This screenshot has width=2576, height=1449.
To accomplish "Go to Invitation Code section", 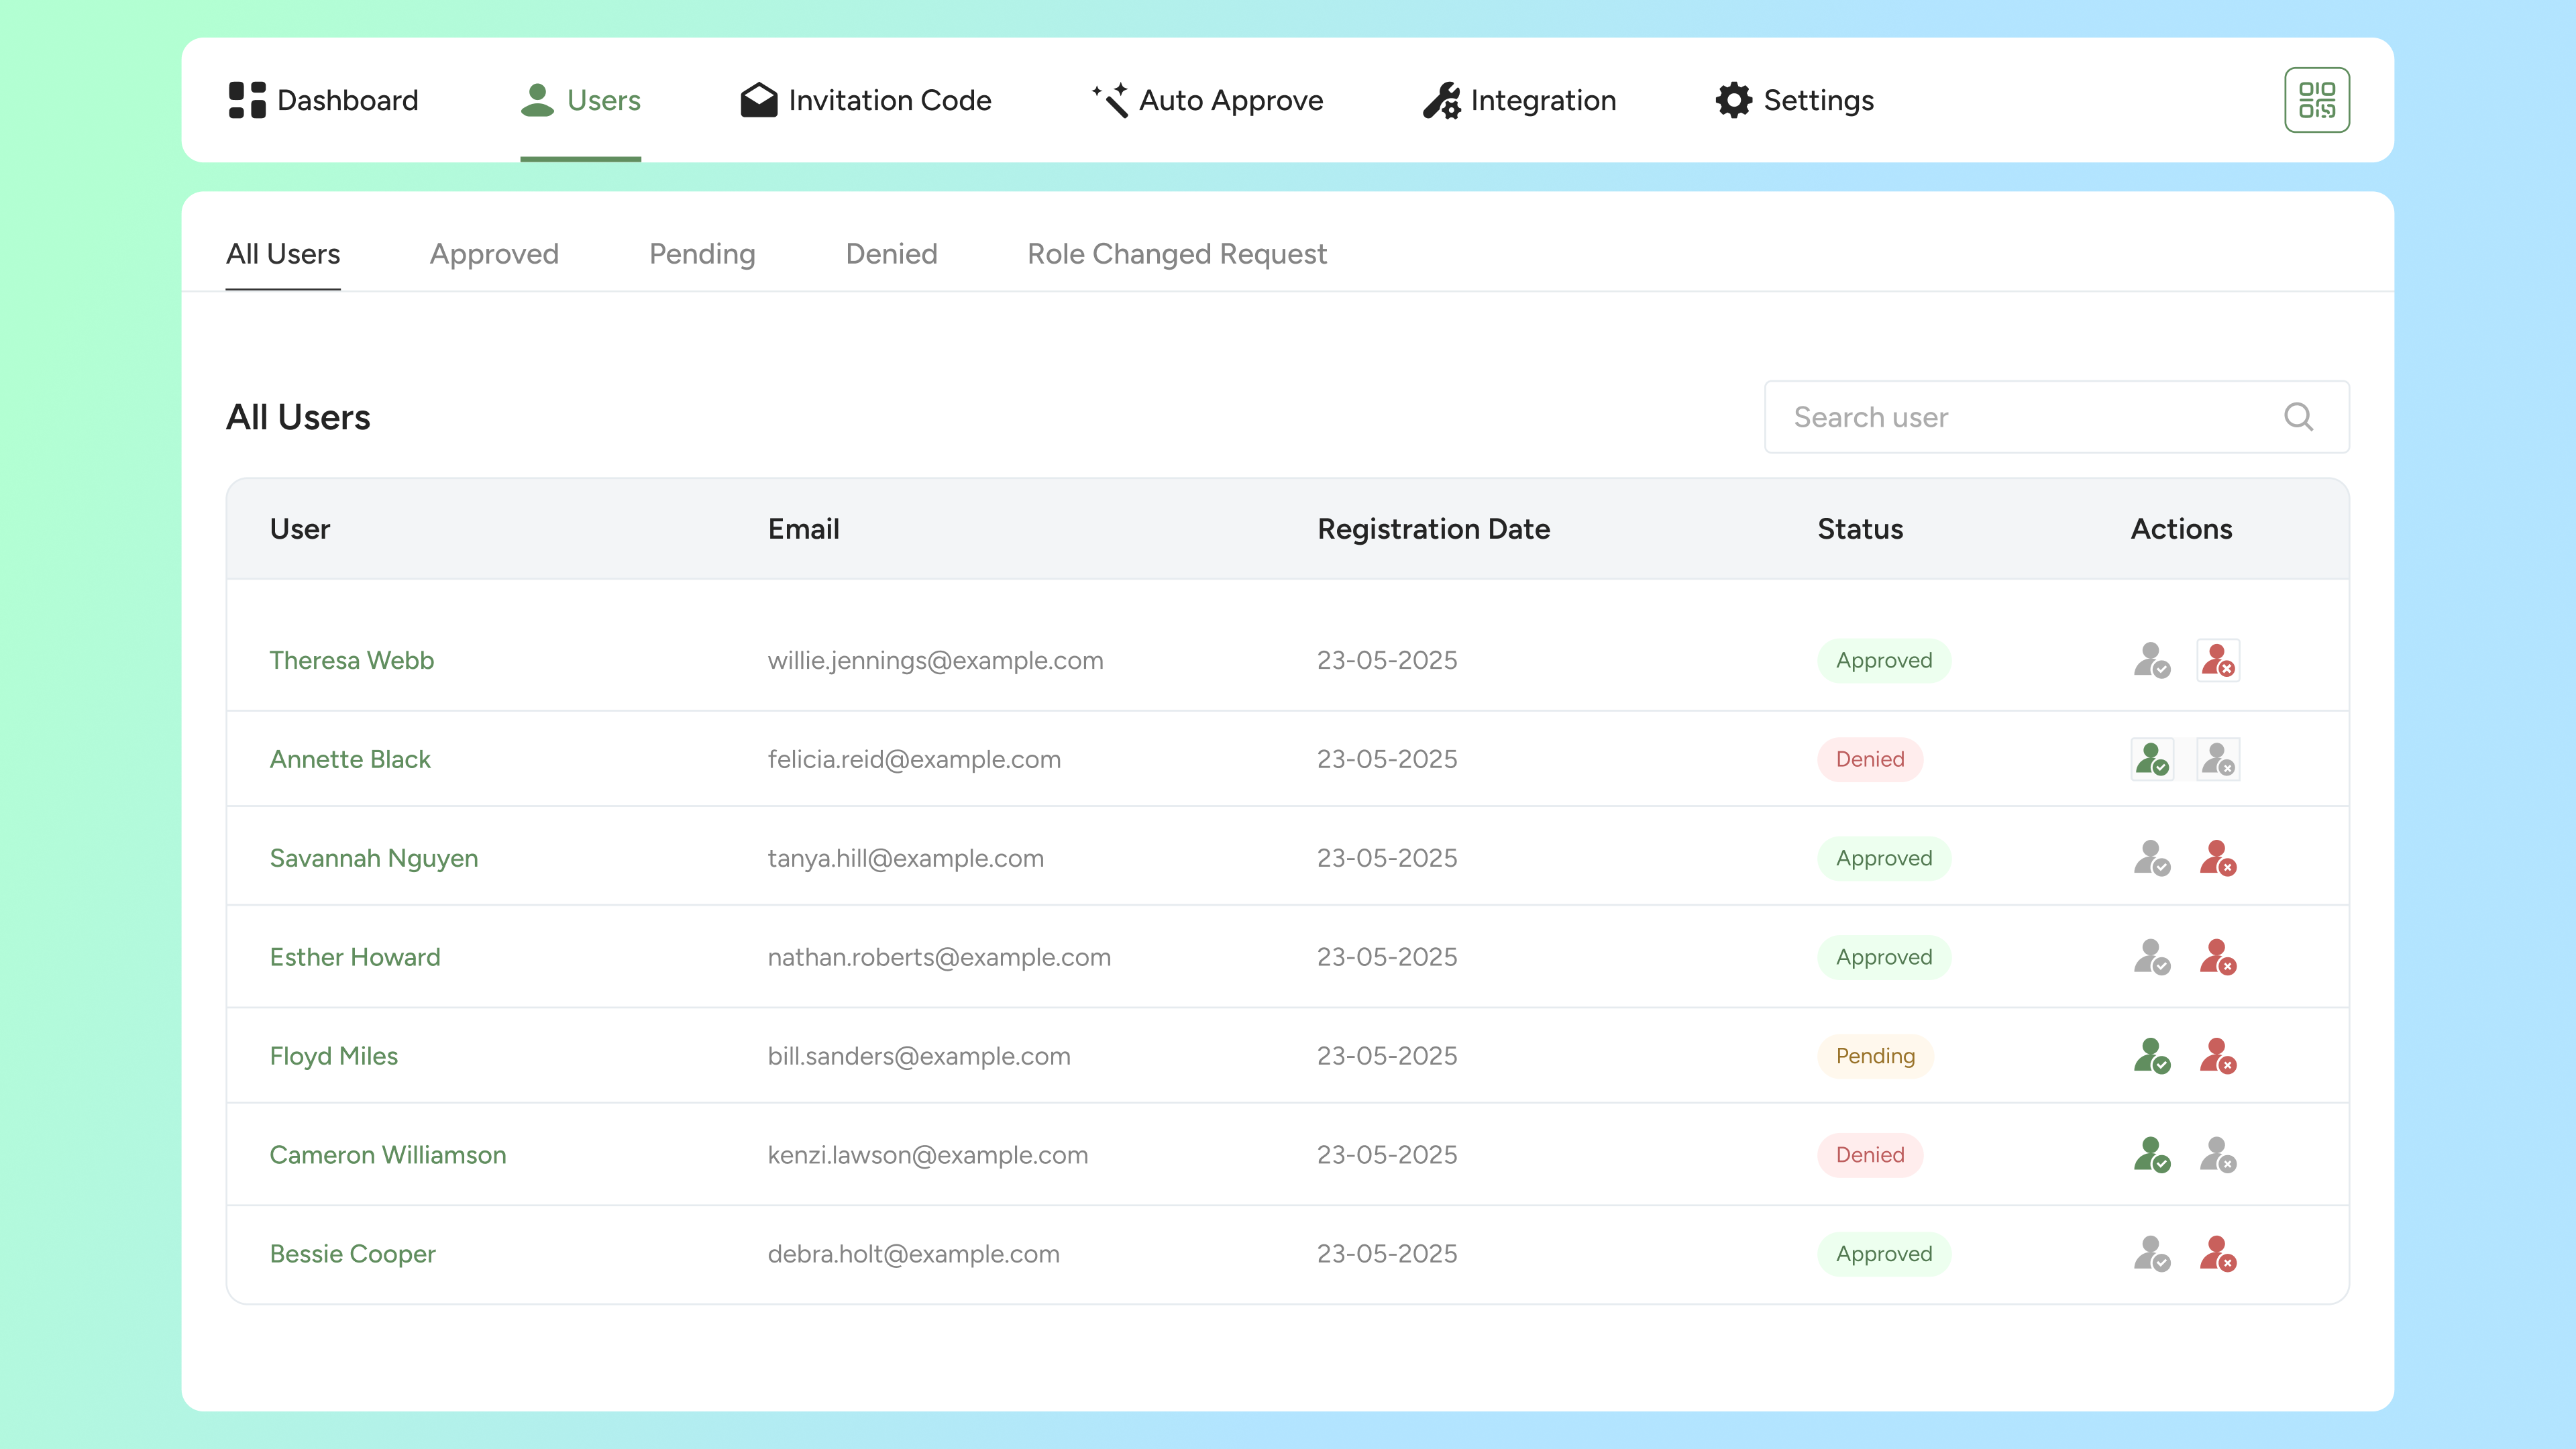I will 866,100.
